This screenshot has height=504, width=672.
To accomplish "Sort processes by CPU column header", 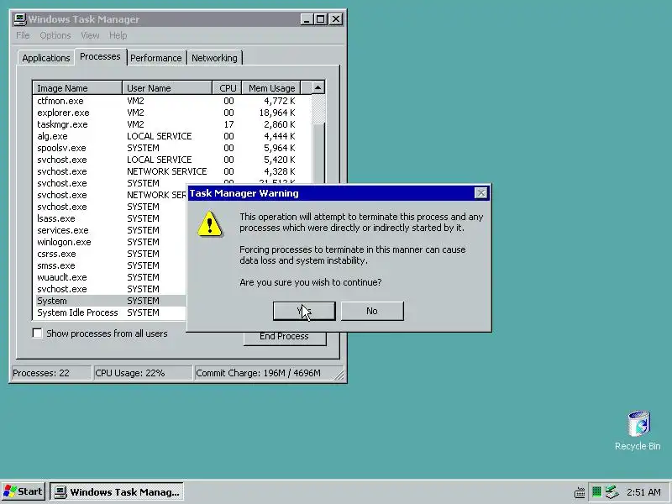I will pyautogui.click(x=227, y=88).
